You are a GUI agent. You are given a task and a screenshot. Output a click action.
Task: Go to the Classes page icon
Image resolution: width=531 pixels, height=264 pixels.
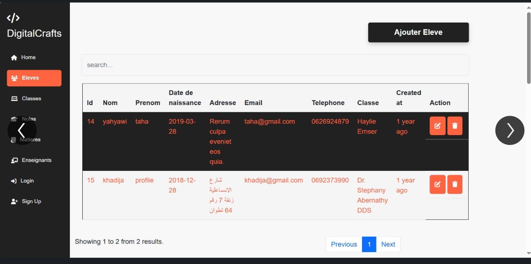[x=14, y=98]
